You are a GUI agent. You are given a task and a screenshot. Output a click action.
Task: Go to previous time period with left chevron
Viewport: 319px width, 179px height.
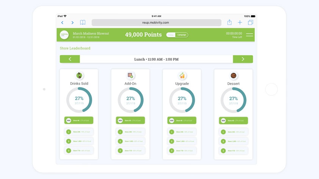click(x=70, y=59)
